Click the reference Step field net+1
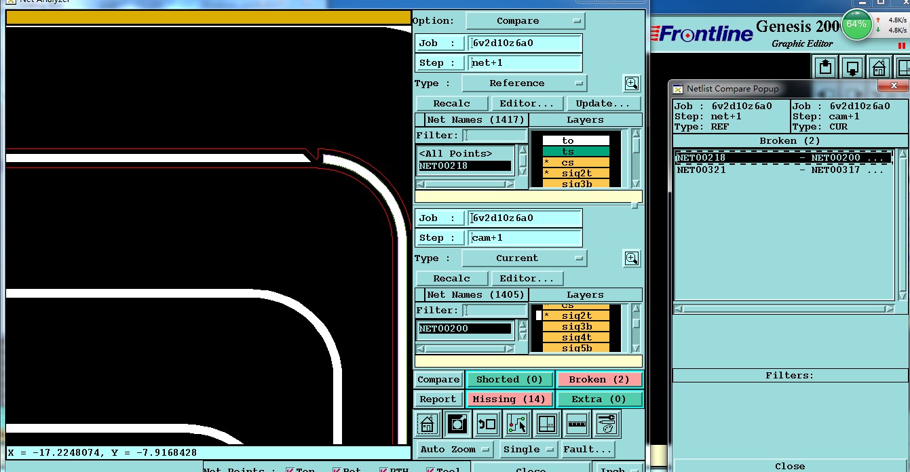The height and width of the screenshot is (472, 910). [525, 63]
